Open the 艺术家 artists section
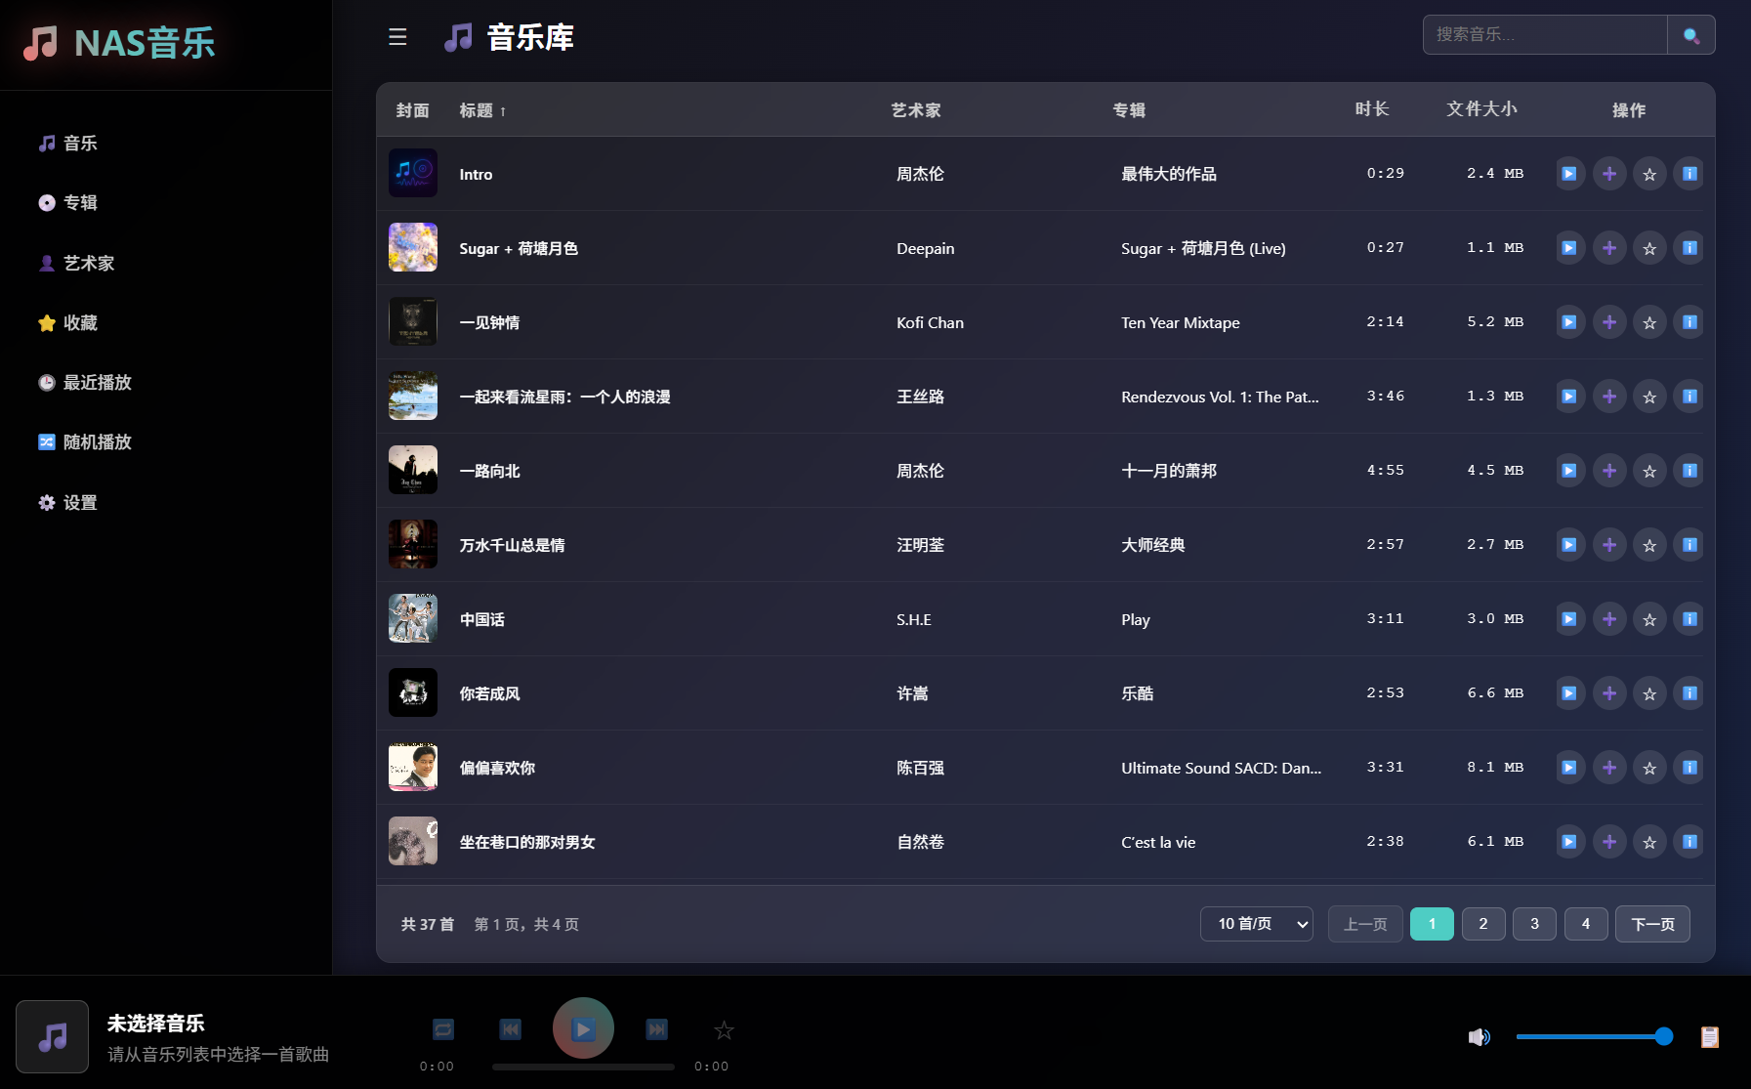This screenshot has width=1751, height=1089. pos(88,263)
